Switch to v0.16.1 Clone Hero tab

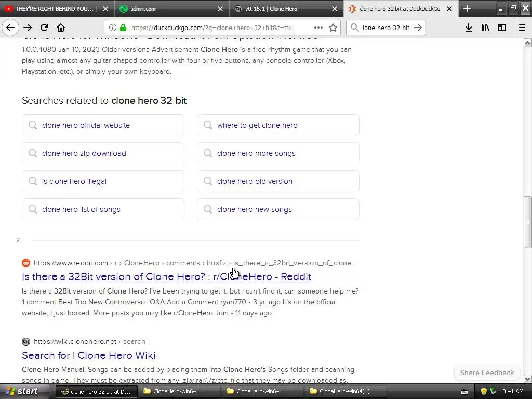[286, 9]
